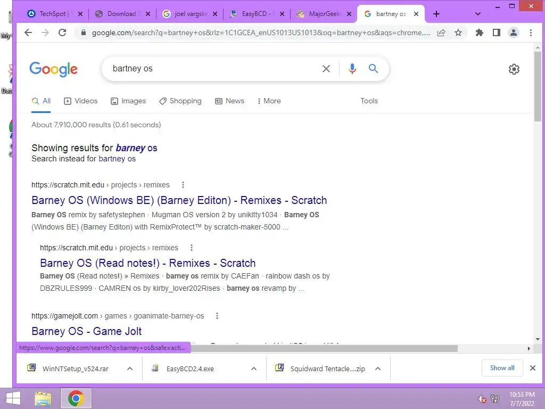Focus the Chrome address bar URL
545x409 pixels.
pyautogui.click(x=261, y=32)
